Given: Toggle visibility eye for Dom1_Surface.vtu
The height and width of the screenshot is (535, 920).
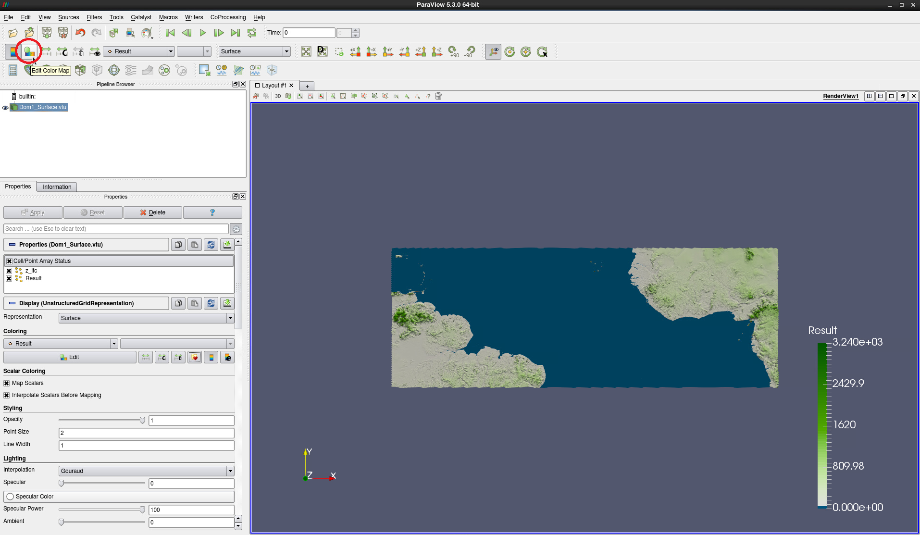Looking at the screenshot, I should click(x=5, y=108).
